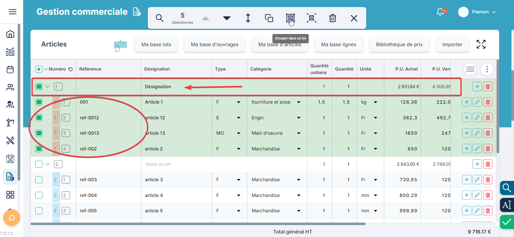514x237 pixels.
Task: Collapse lot 2 using its chevron
Action: coord(48,164)
